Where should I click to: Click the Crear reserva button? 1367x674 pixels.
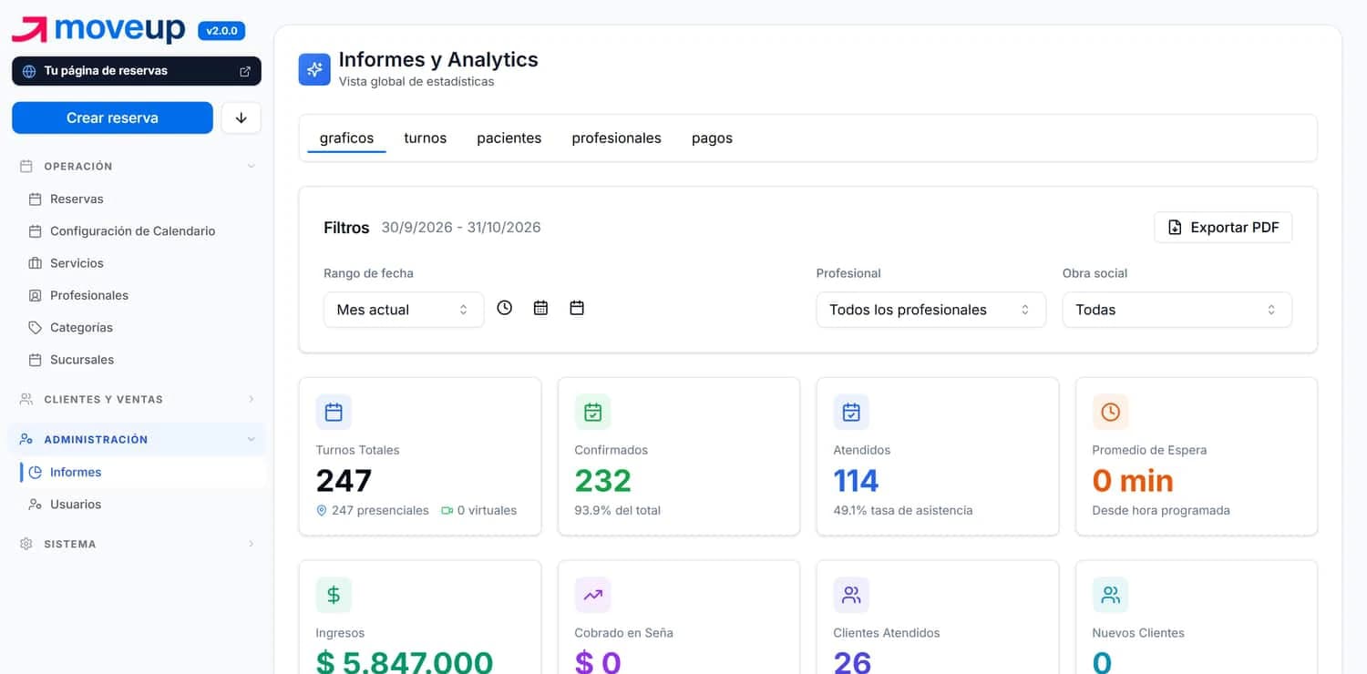112,117
